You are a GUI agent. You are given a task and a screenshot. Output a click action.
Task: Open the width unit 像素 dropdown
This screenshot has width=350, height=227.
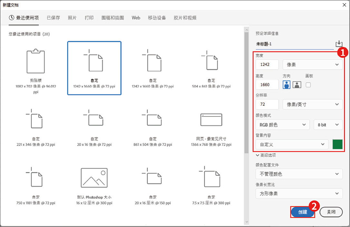(x=312, y=65)
